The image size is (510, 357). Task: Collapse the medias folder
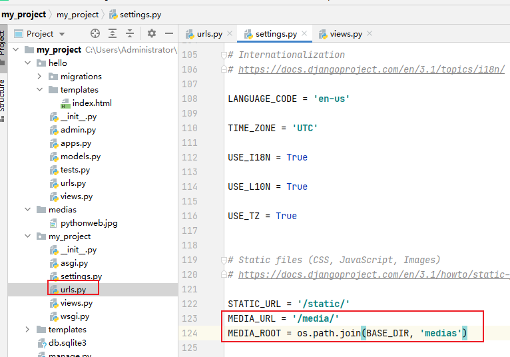coord(28,210)
